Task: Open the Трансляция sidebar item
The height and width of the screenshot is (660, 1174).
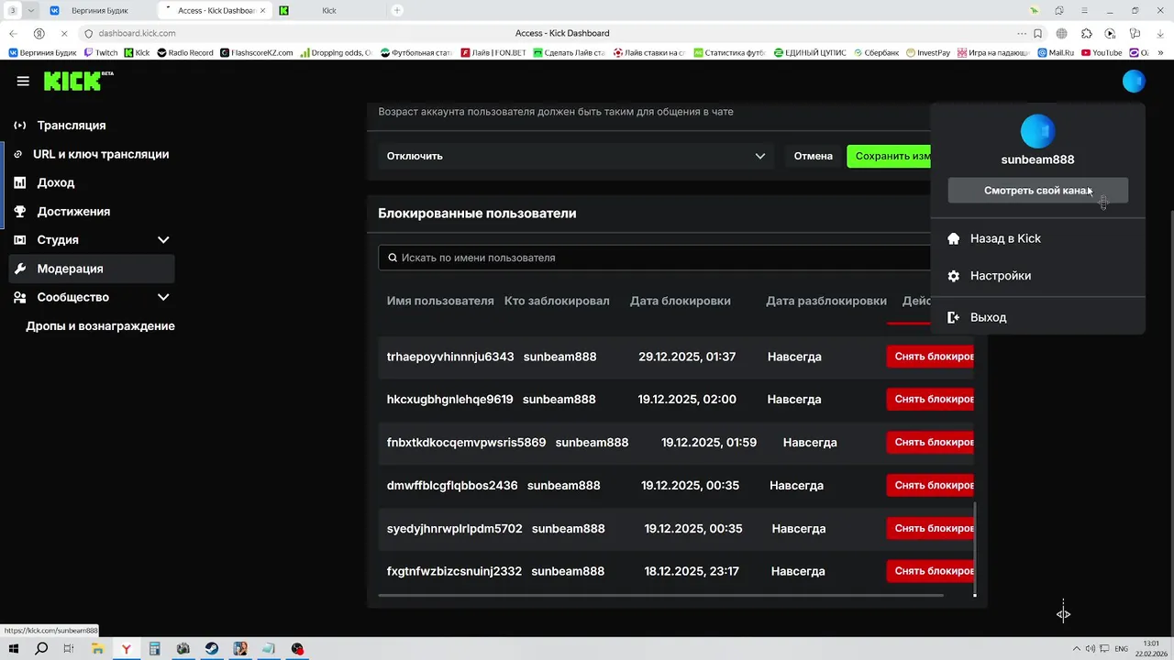Action: point(92,126)
